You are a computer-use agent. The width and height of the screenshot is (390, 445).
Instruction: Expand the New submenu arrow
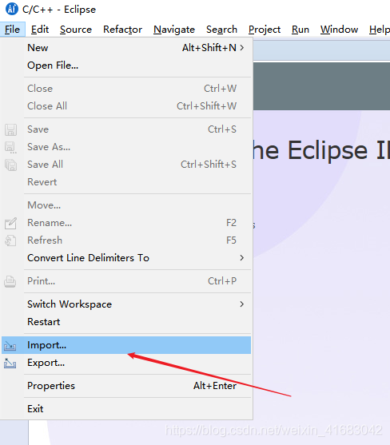(242, 48)
